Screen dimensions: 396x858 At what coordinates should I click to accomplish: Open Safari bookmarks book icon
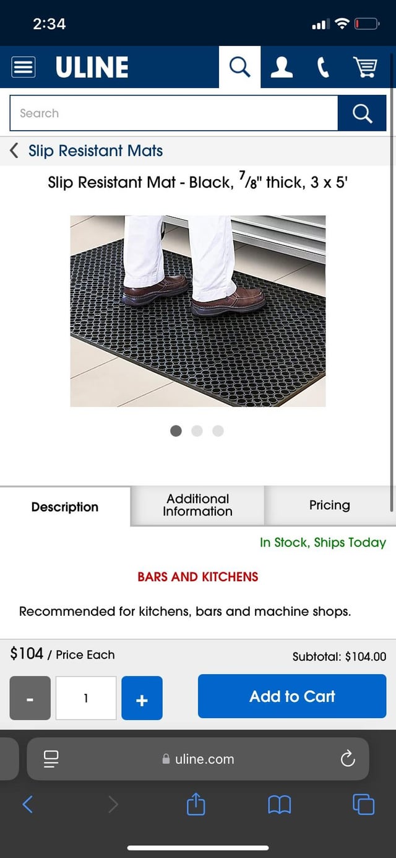pos(279,805)
